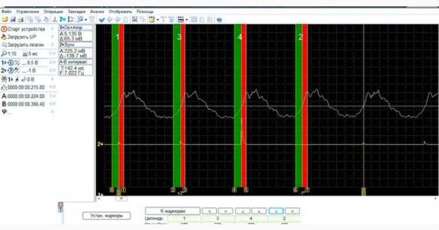Open the Управление menu
The image size is (439, 230).
(x=28, y=12)
